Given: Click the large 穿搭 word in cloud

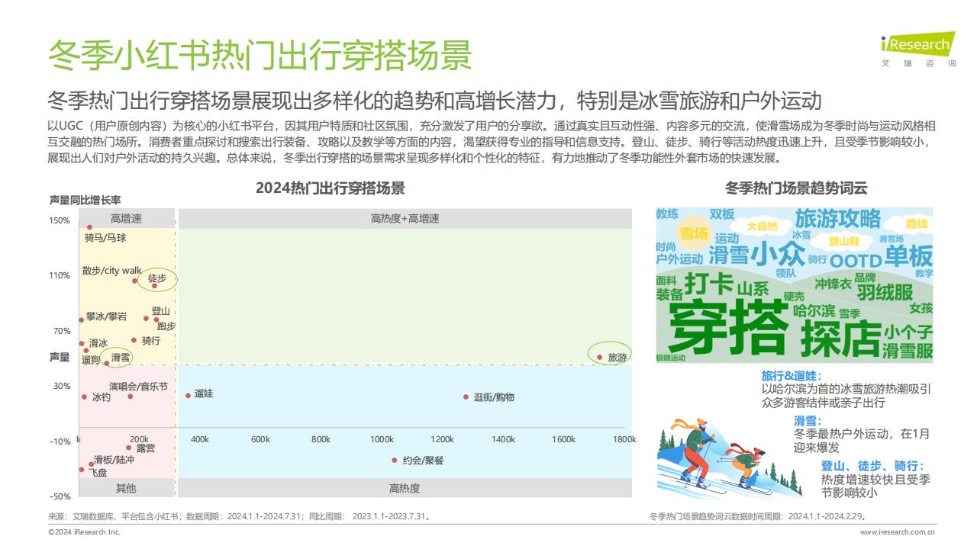Looking at the screenshot, I should point(728,328).
